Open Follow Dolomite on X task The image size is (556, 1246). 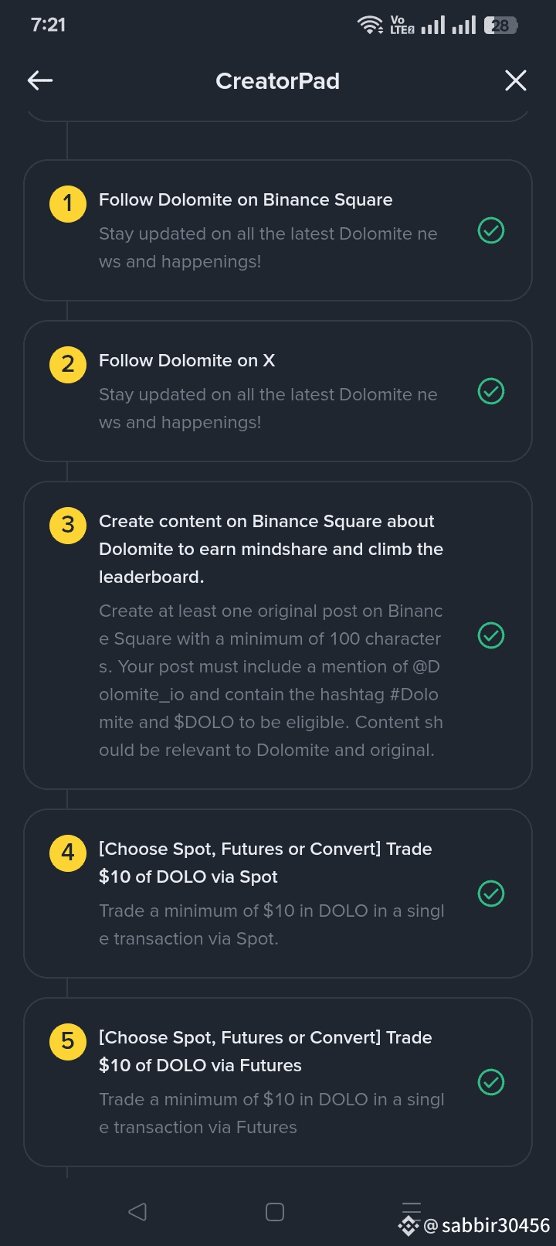[187, 361]
